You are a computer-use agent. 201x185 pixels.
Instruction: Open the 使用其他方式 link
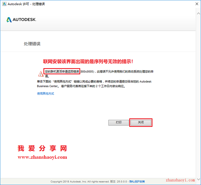(x=46, y=94)
